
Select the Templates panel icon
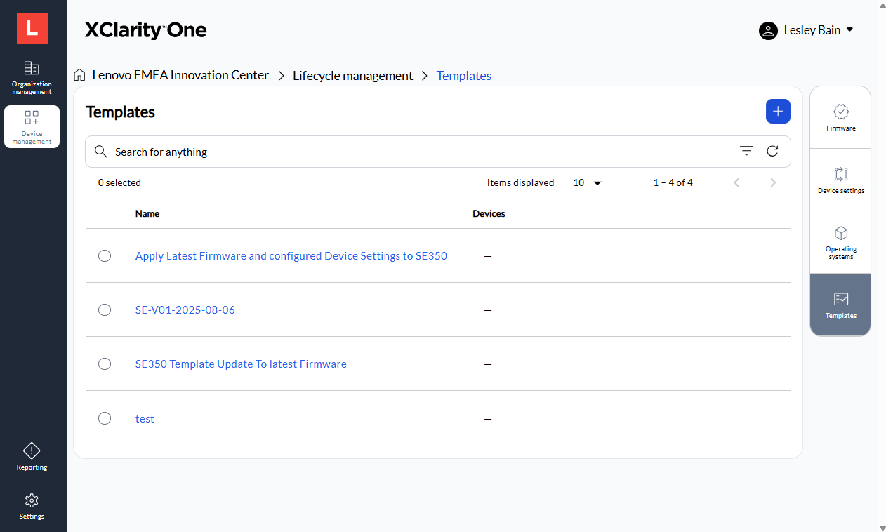840,304
